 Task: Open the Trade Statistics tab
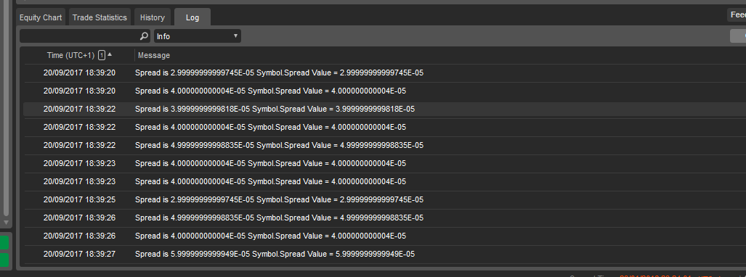click(100, 17)
